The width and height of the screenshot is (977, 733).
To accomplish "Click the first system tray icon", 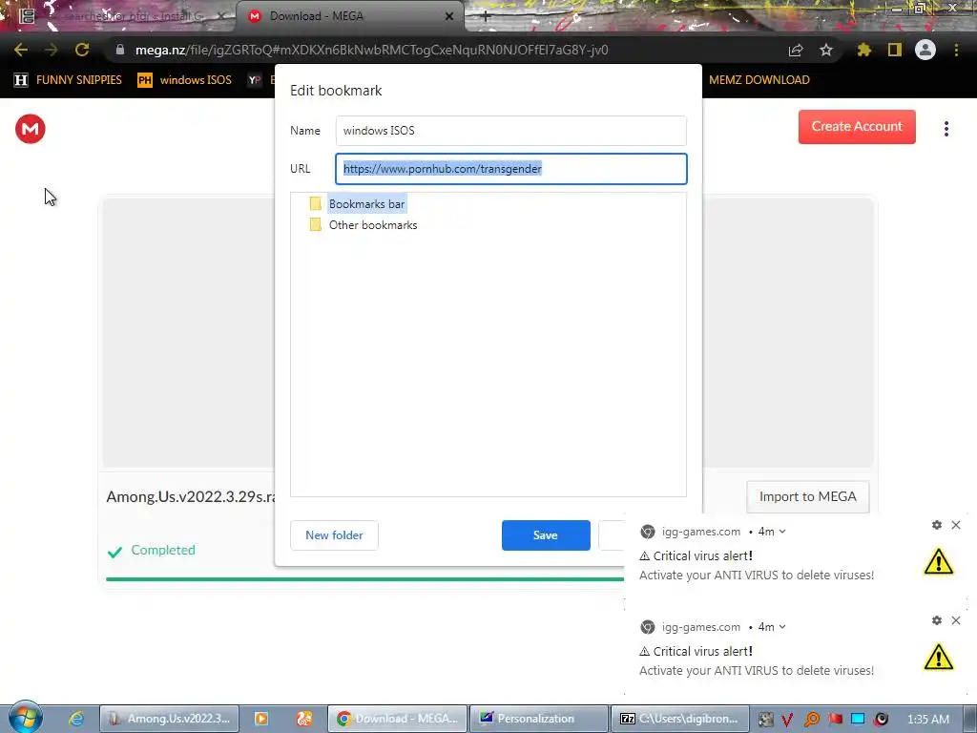I will pos(765,720).
